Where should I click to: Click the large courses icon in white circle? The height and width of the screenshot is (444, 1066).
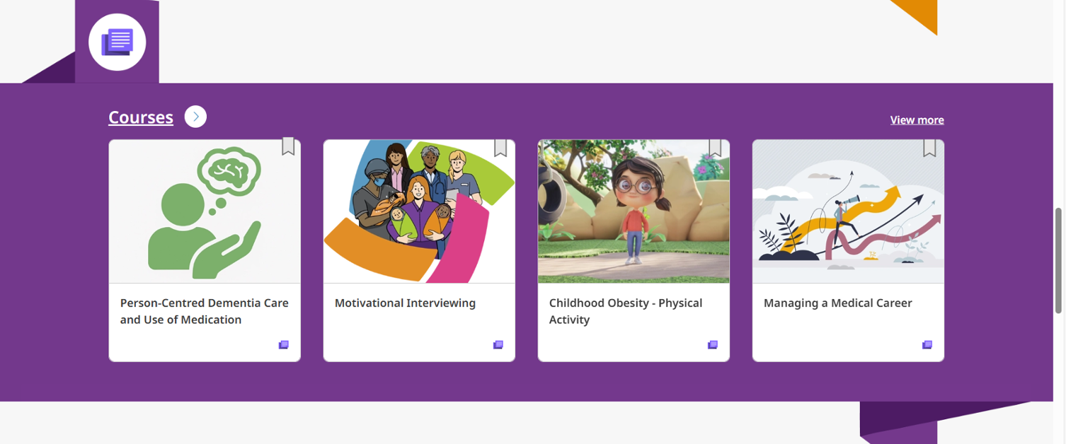click(118, 42)
